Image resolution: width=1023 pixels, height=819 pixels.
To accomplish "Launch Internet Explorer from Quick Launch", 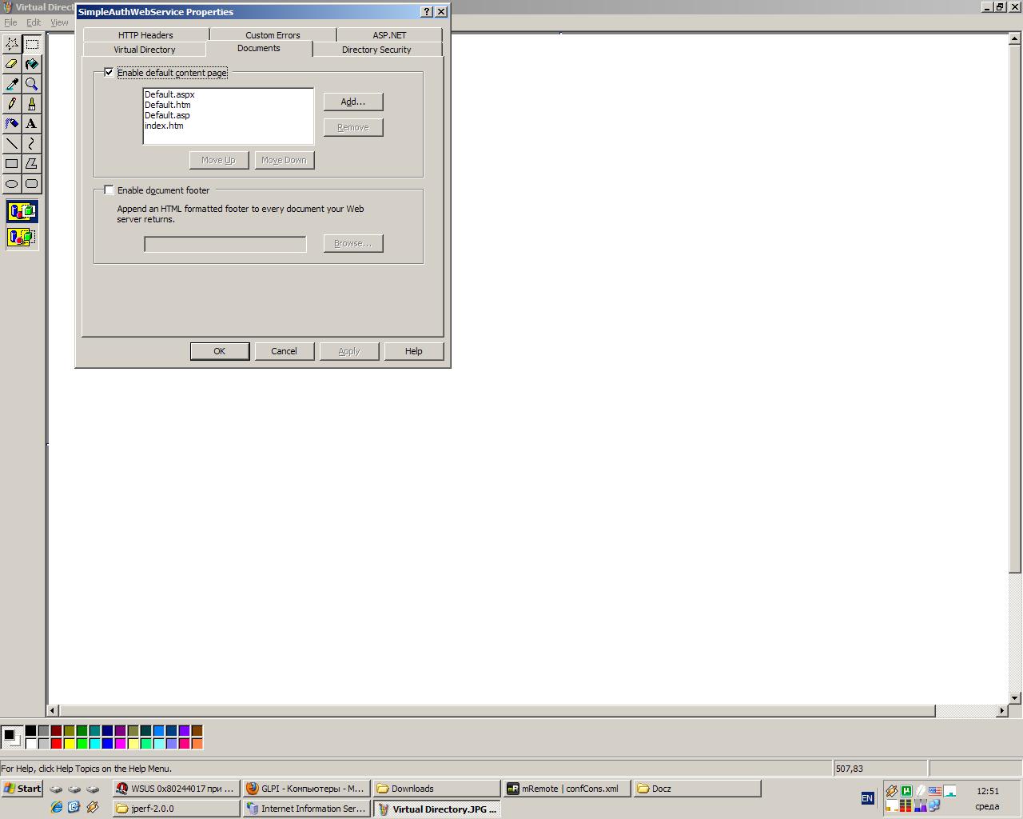I will point(56,808).
